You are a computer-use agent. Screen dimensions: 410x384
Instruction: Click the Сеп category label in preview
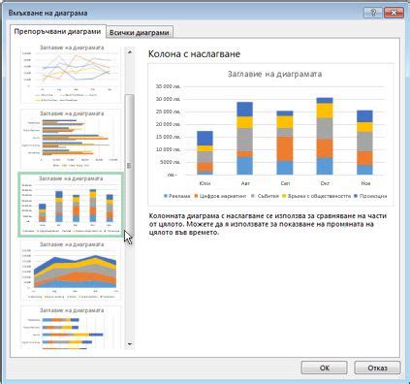point(285,183)
